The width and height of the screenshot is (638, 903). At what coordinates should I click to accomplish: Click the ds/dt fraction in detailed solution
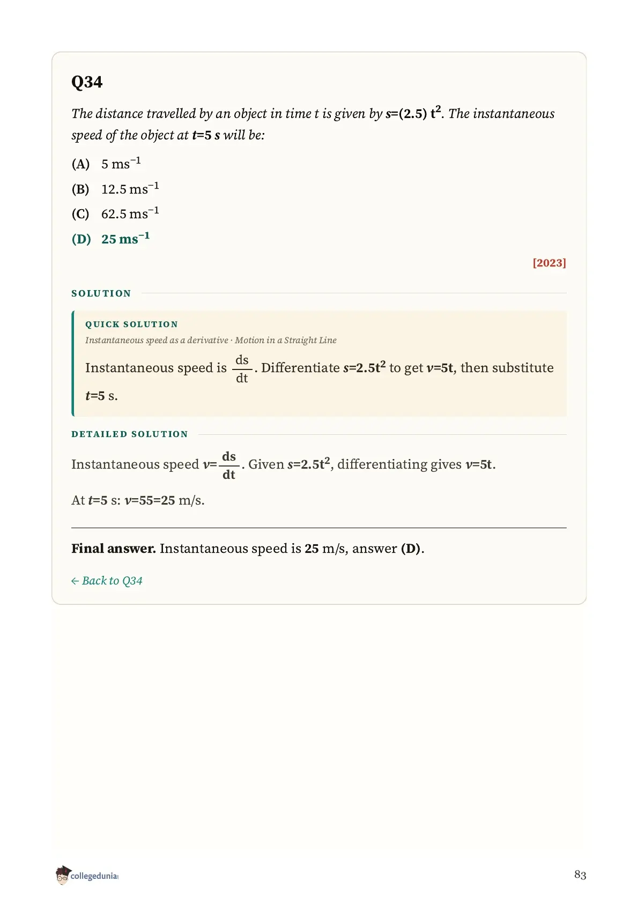click(x=229, y=465)
